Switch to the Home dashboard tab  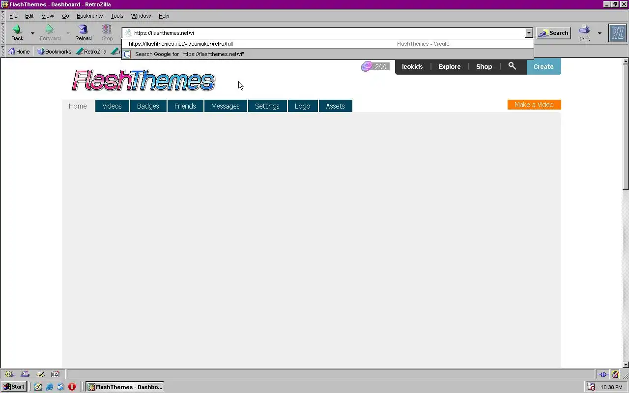click(78, 106)
